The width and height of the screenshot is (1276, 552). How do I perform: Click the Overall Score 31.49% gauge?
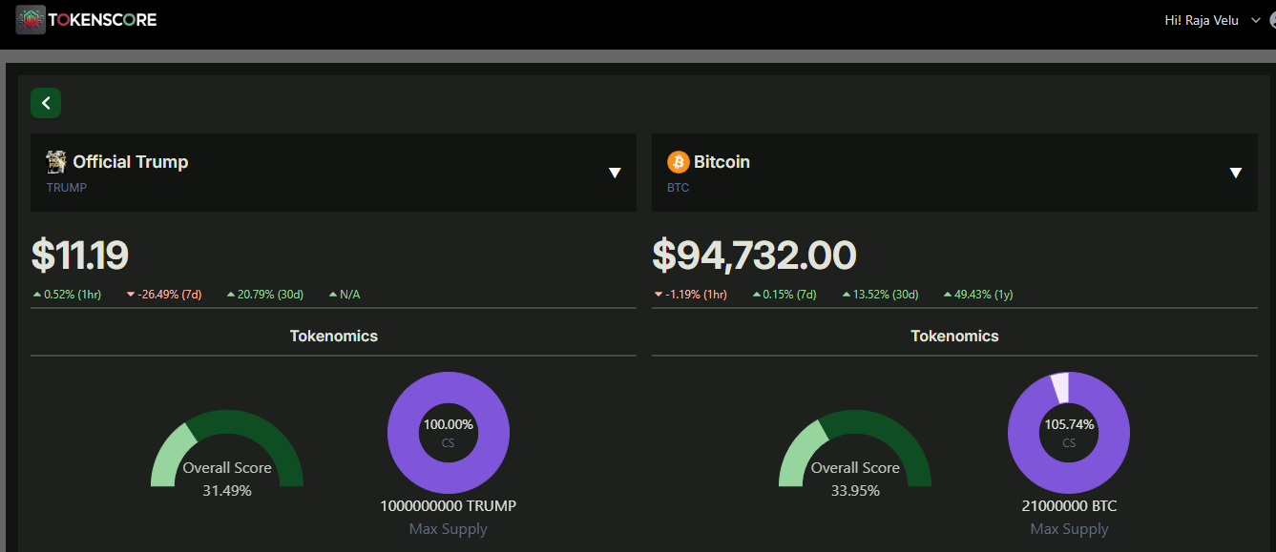(x=227, y=453)
